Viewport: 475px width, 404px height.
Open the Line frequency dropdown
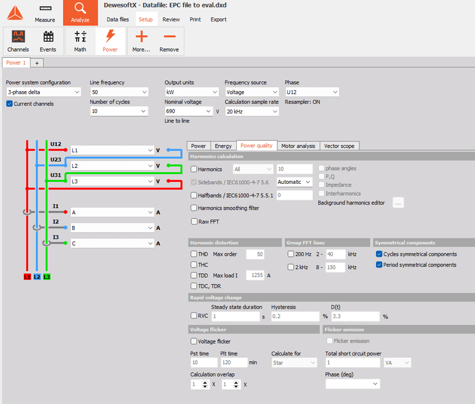119,92
